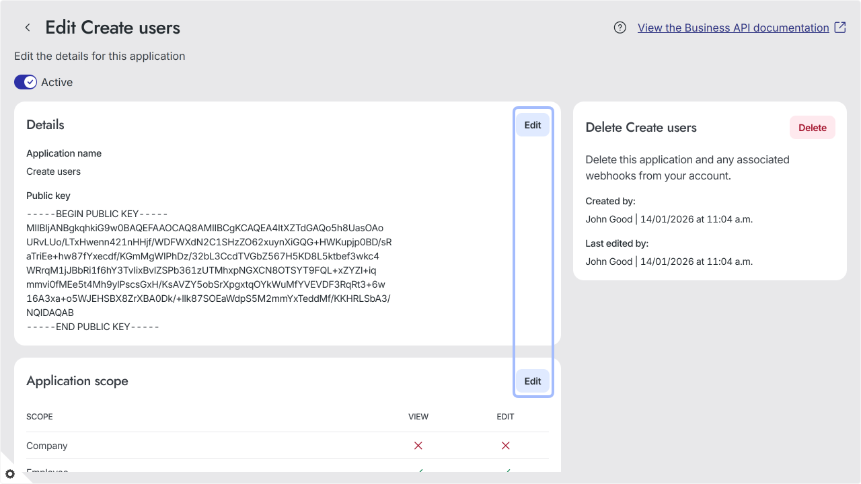The image size is (861, 484).
Task: Click the EDIT column header
Action: pyautogui.click(x=506, y=417)
